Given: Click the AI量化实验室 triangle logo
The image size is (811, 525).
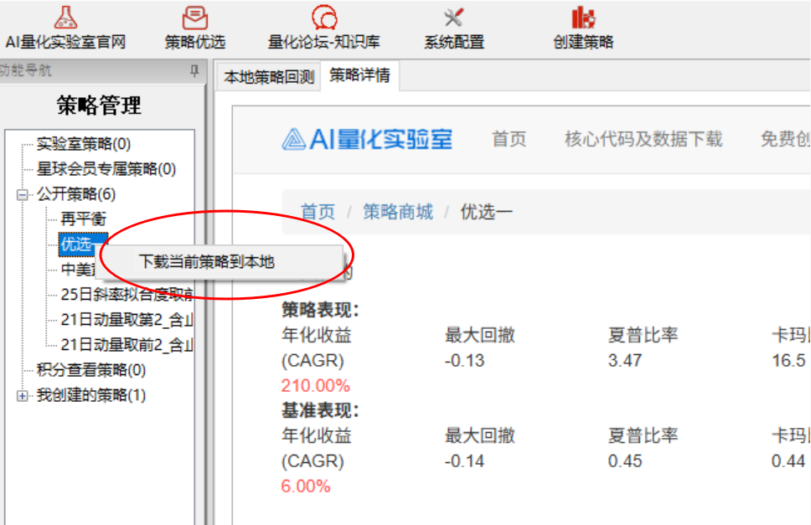Looking at the screenshot, I should [x=294, y=139].
